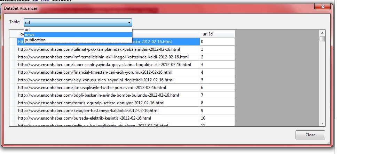Select the imf-temsilcisinin URL cell
Viewport: 377px width, 154px height.
[108, 57]
